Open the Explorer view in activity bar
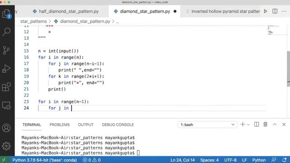Image resolution: width=290 pixels, height=163 pixels. click(x=6, y=14)
